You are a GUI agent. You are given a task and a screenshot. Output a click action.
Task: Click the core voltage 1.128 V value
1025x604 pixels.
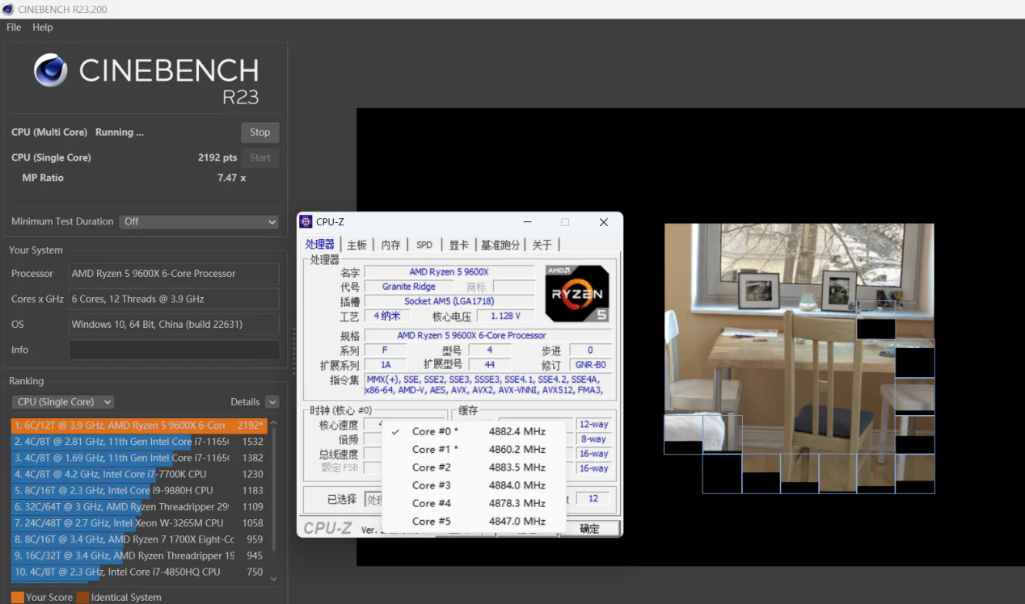pos(505,316)
